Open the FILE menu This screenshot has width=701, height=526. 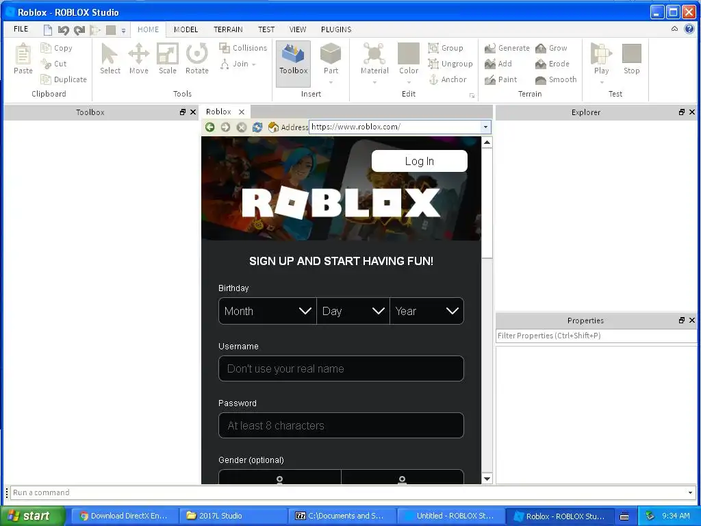[21, 29]
